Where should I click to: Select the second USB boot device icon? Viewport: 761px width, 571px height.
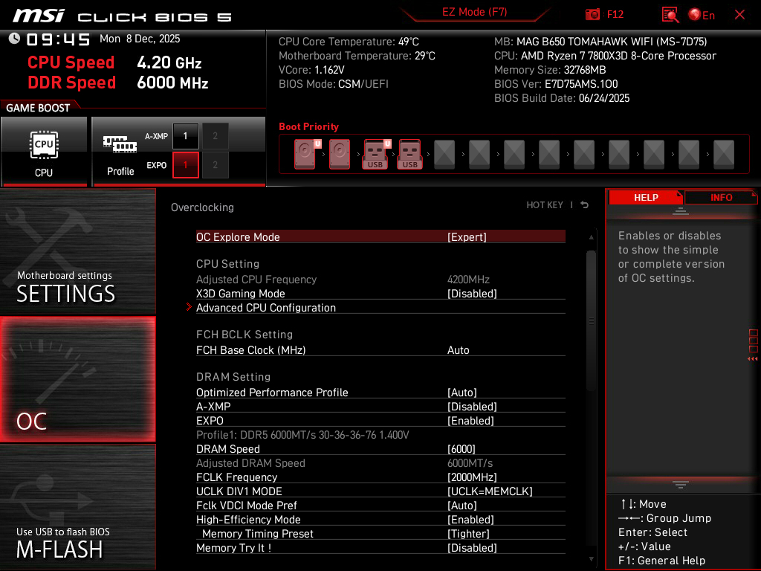(410, 154)
